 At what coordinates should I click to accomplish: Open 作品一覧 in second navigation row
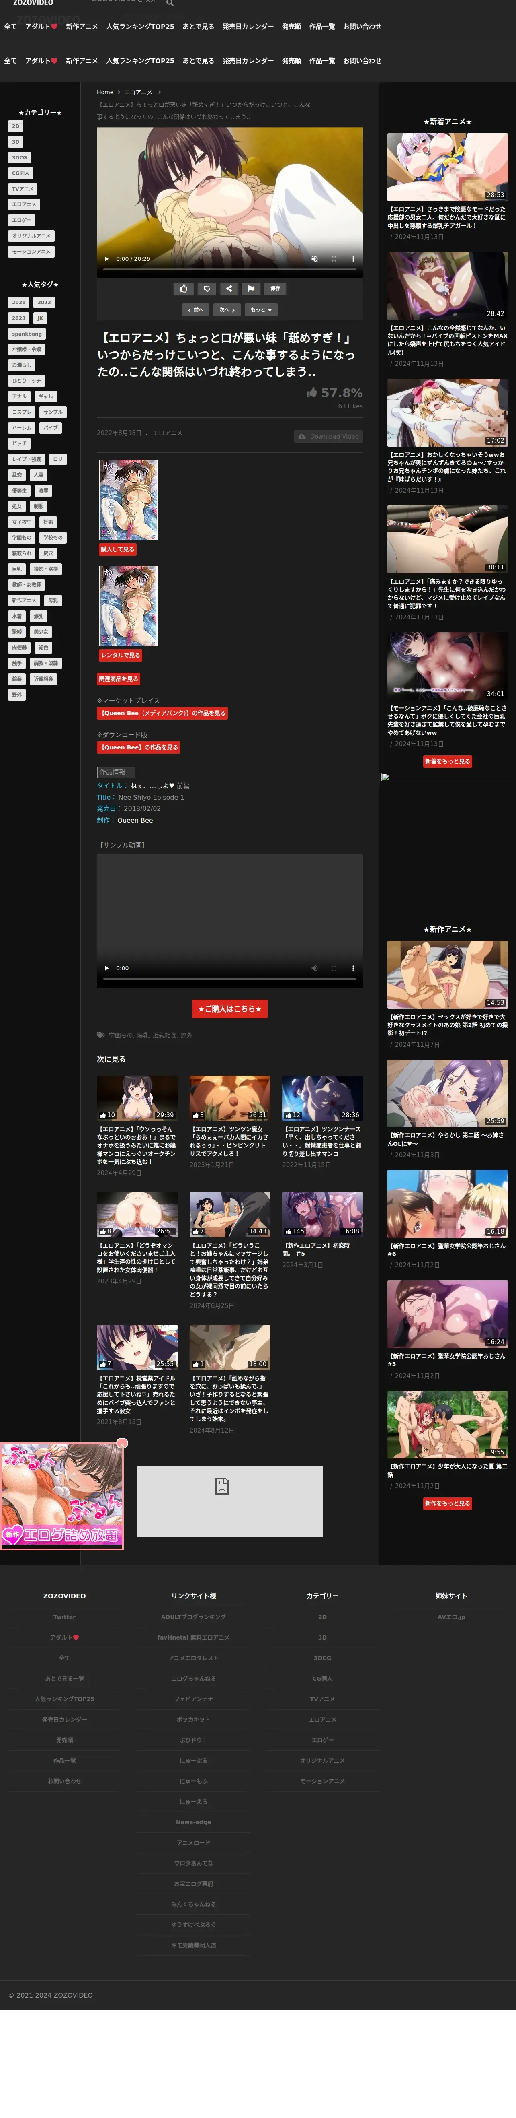[322, 61]
